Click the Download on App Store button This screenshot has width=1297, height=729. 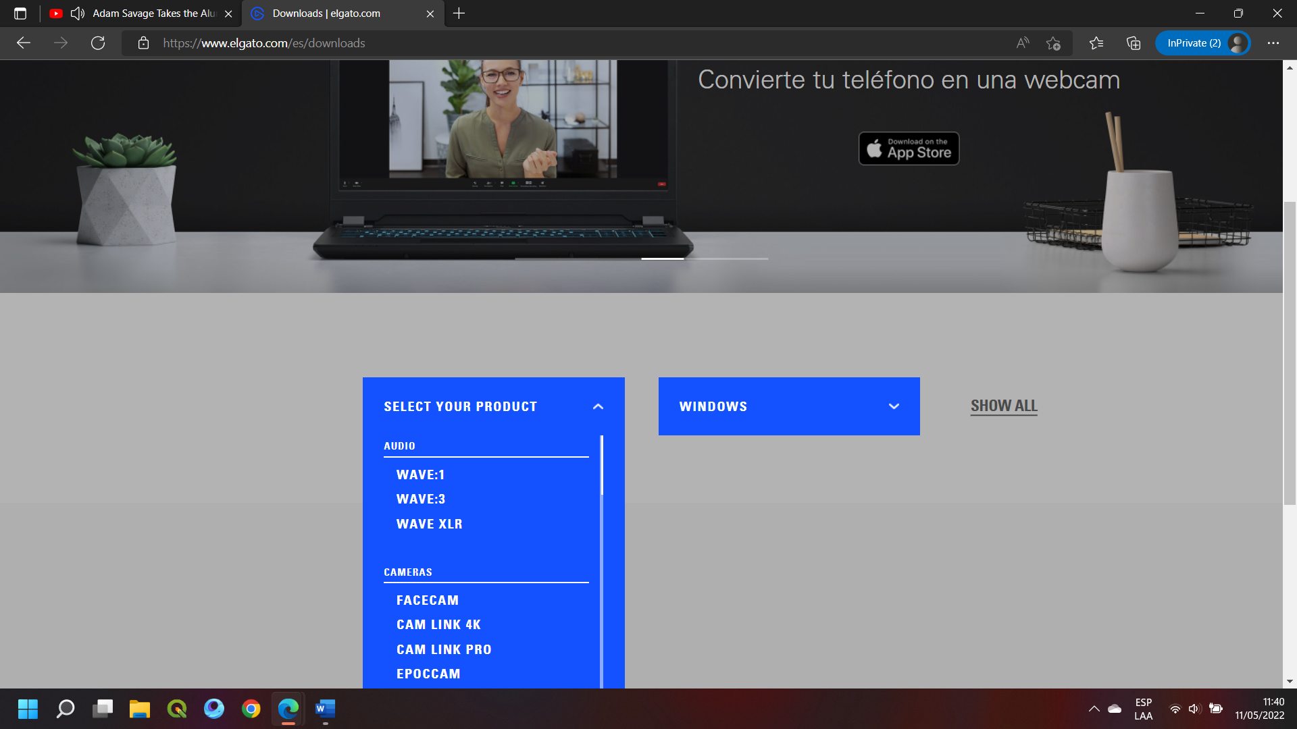tap(909, 148)
